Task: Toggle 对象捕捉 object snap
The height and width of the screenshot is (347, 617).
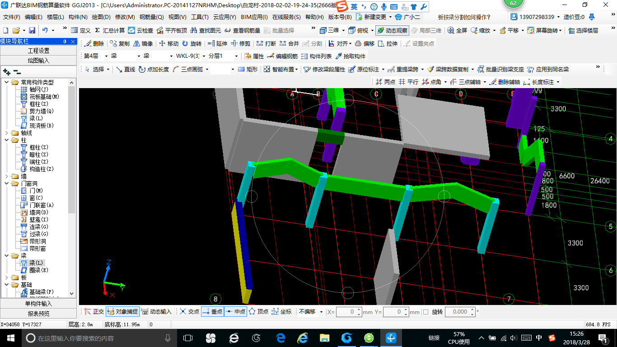Action: point(122,311)
